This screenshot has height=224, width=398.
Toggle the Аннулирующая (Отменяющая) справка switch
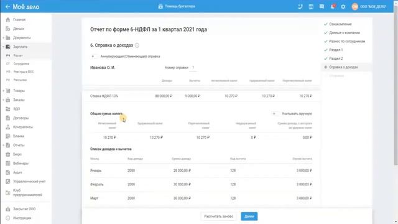(x=93, y=57)
